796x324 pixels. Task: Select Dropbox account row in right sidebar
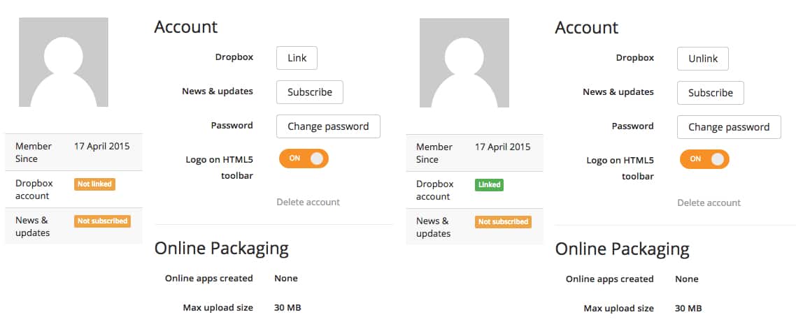[x=475, y=190]
